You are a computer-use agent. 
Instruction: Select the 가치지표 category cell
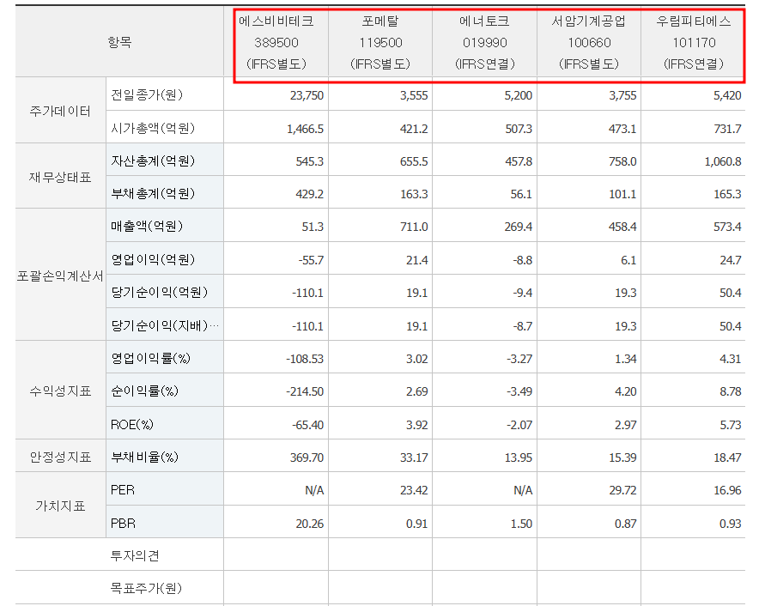point(60,506)
